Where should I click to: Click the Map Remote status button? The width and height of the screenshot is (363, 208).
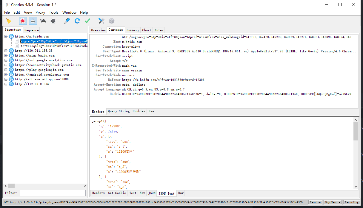[333, 202]
